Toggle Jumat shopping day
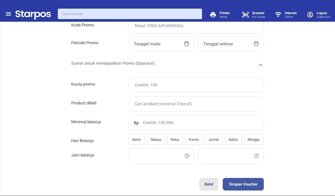Viewport: 335px width, 196px height. click(214, 139)
